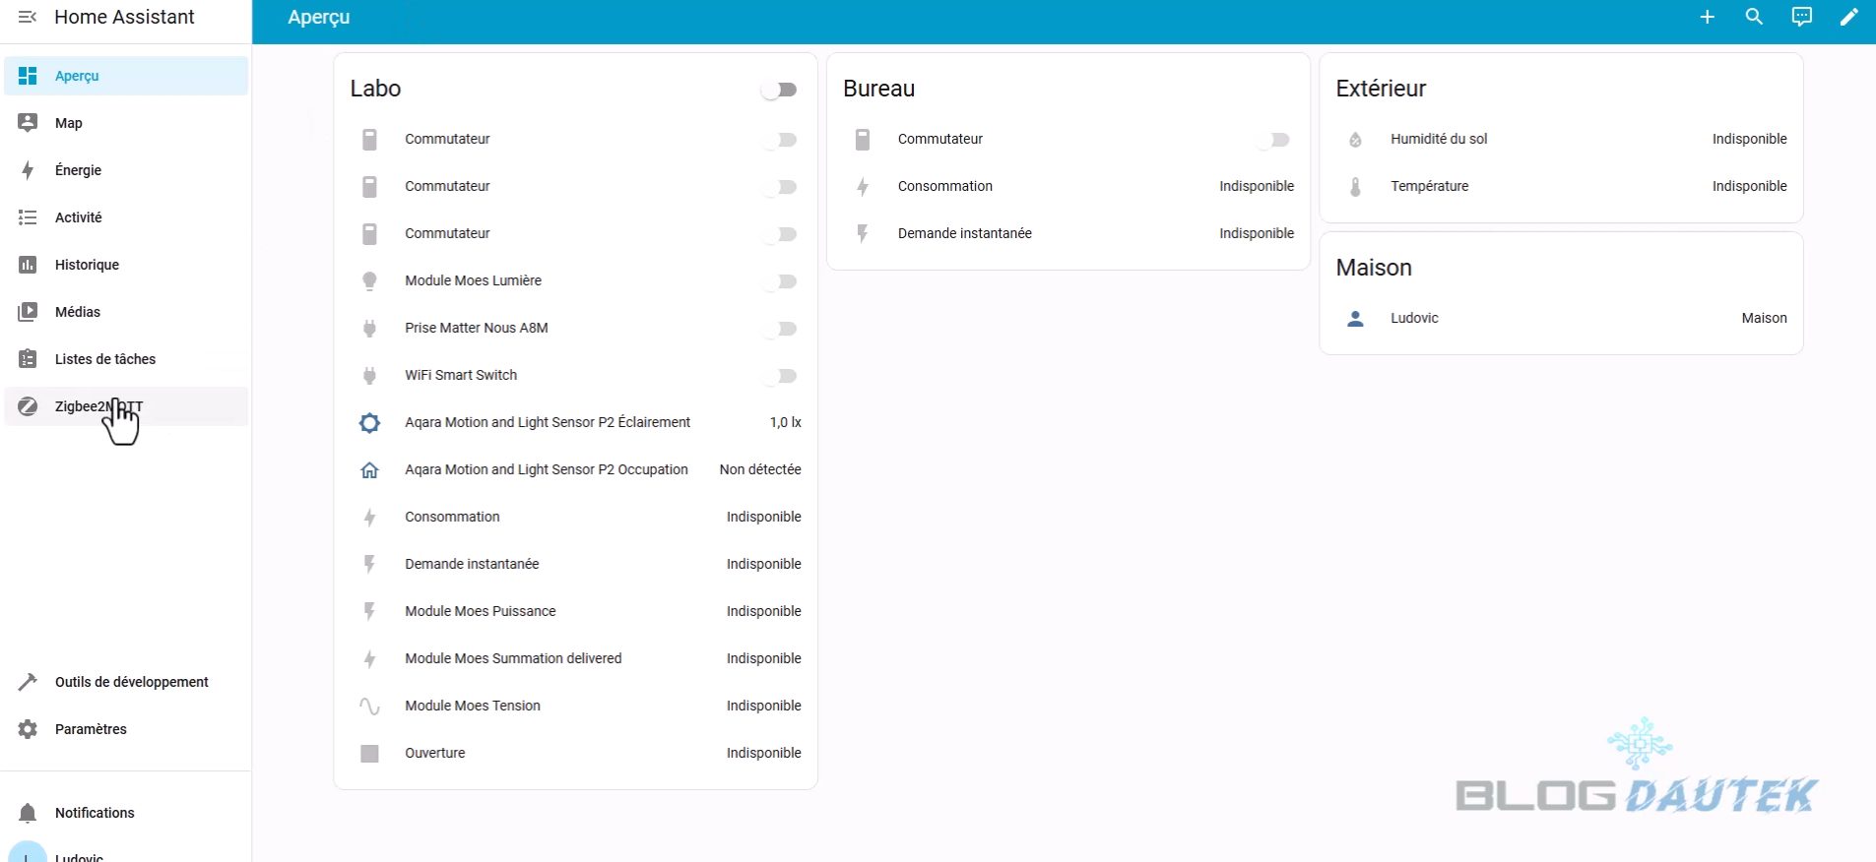Click the Aqara Éclairement sensor icon
The height and width of the screenshot is (862, 1876).
click(x=369, y=423)
